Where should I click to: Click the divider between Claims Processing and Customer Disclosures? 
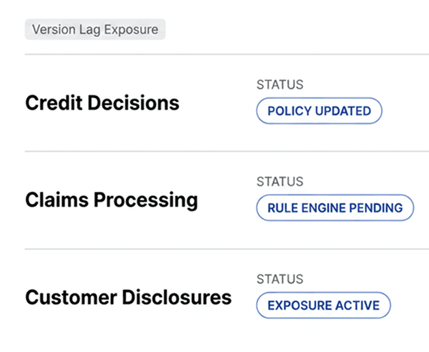[227, 249]
